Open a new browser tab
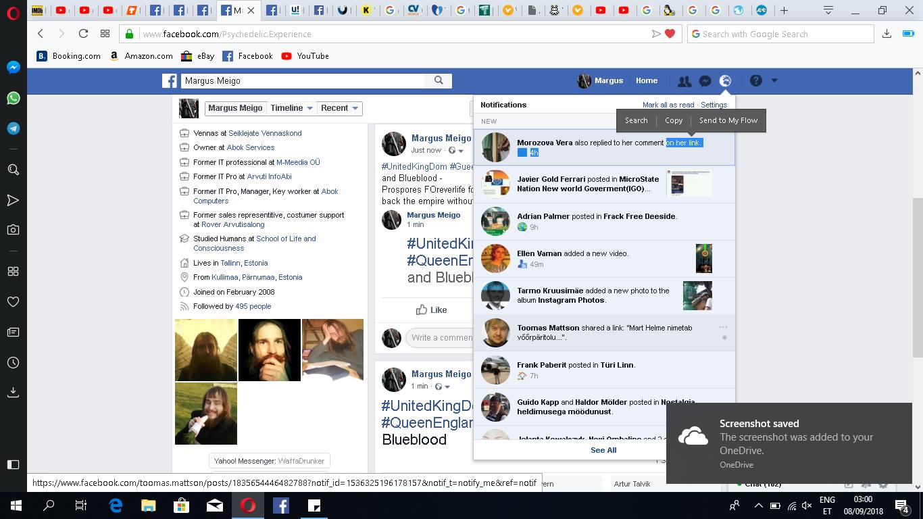The width and height of the screenshot is (923, 519). (x=784, y=10)
